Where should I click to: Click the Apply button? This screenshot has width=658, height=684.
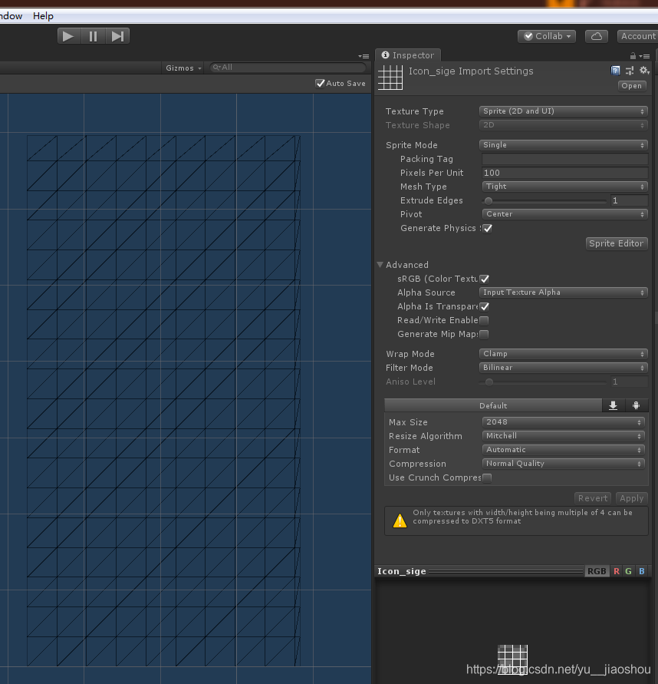pyautogui.click(x=631, y=498)
